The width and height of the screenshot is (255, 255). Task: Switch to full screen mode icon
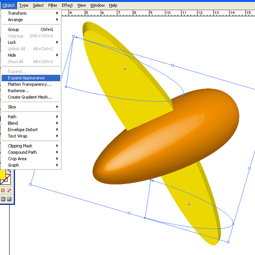point(9,199)
